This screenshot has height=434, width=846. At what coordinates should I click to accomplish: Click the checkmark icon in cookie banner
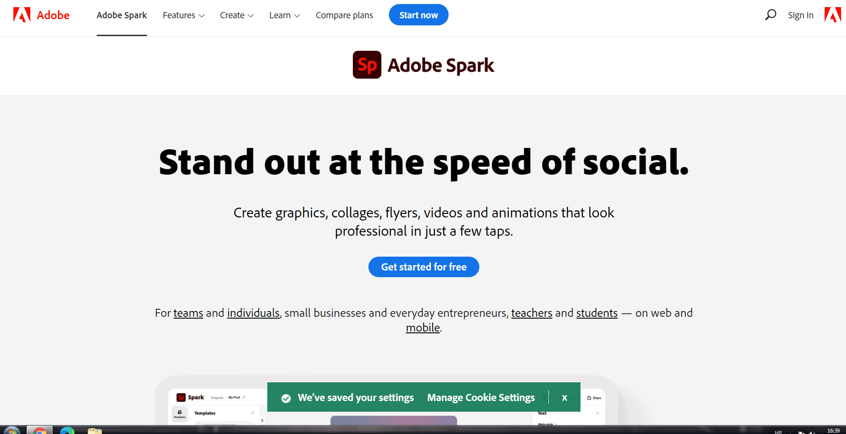(x=286, y=398)
